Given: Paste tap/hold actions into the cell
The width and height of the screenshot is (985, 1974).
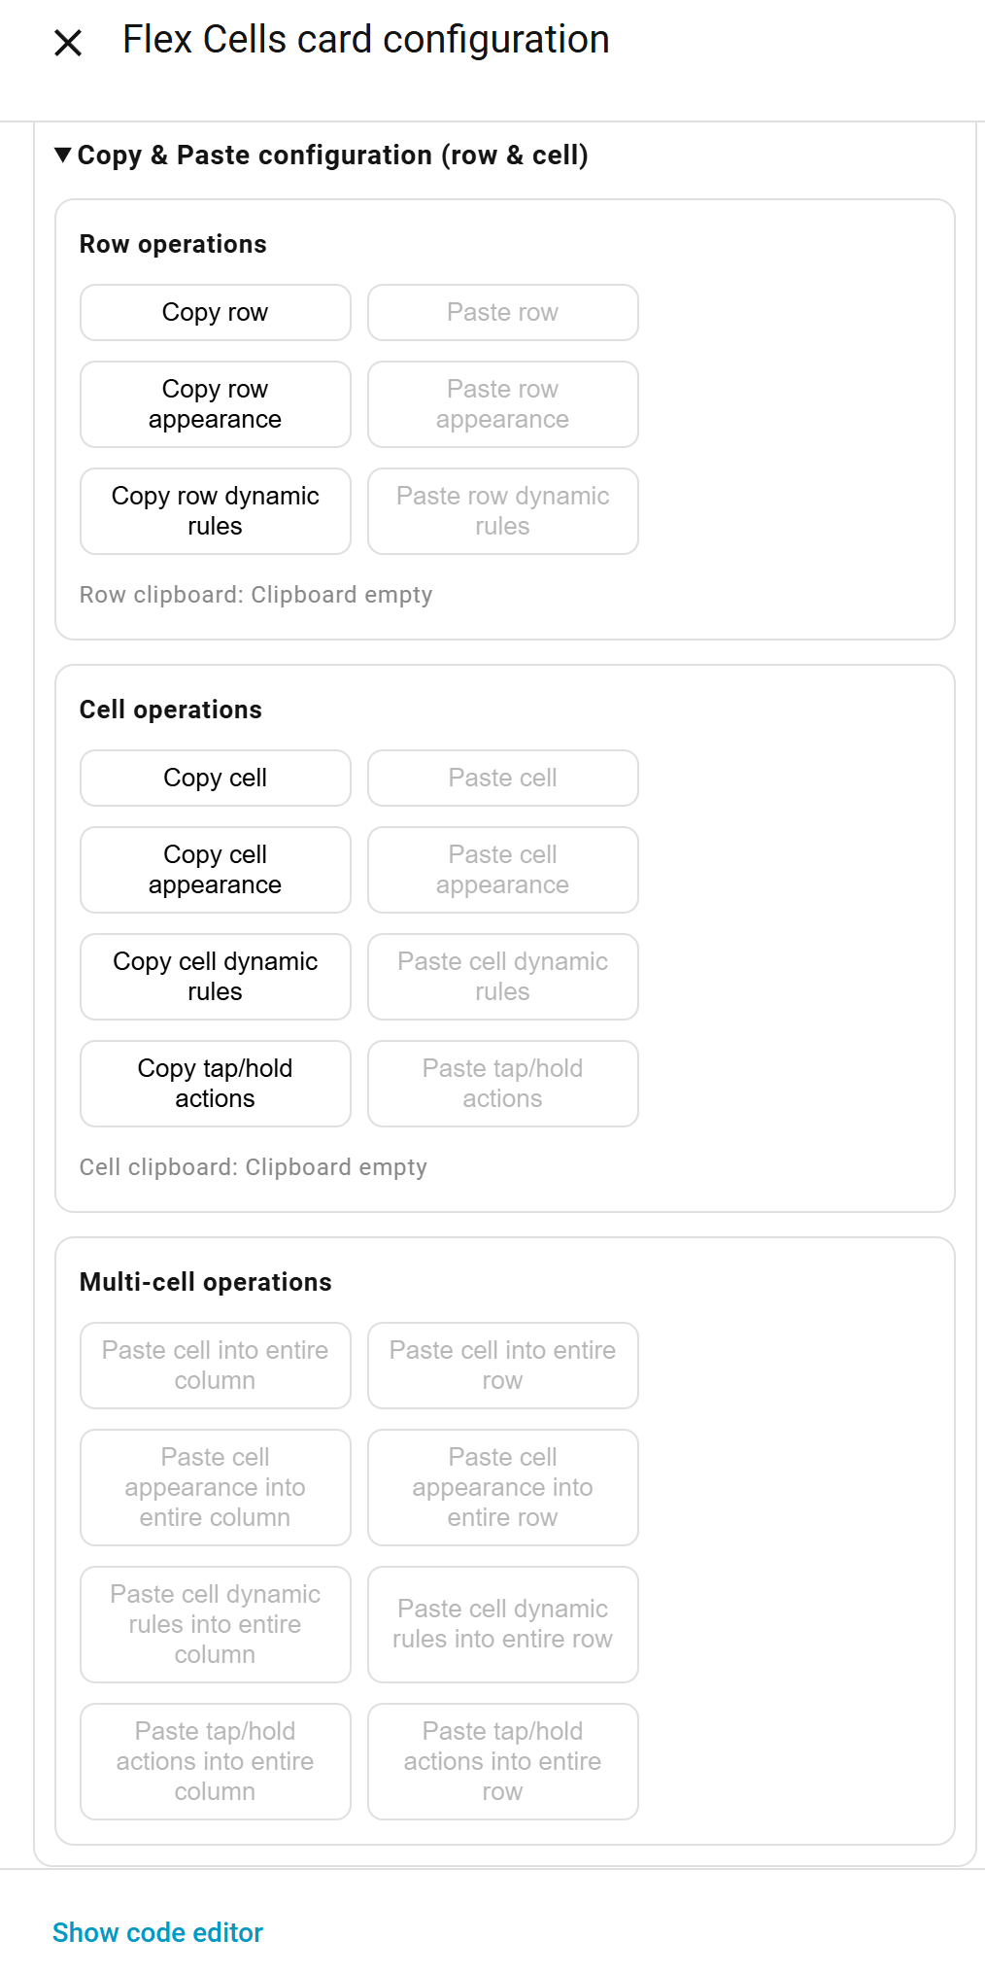Looking at the screenshot, I should pyautogui.click(x=502, y=1084).
